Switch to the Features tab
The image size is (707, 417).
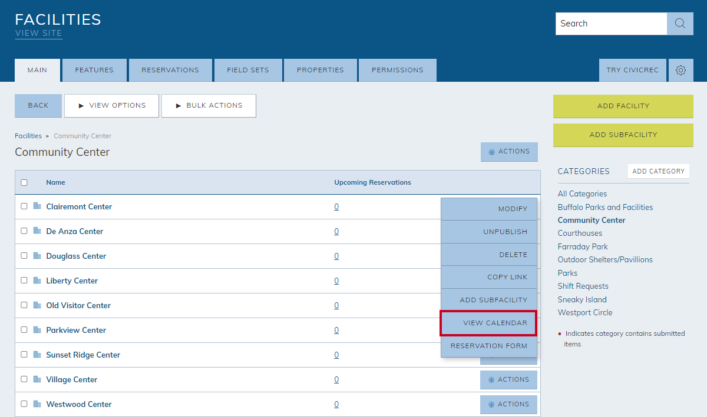(94, 70)
